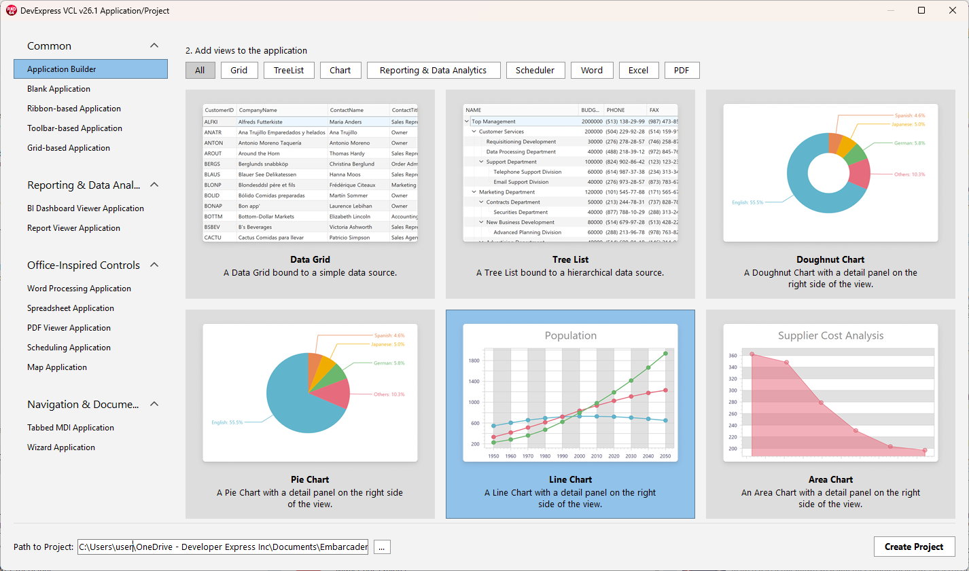Screen dimensions: 969x571
Task: Select the Line Chart Population thumbnail
Action: (570, 393)
